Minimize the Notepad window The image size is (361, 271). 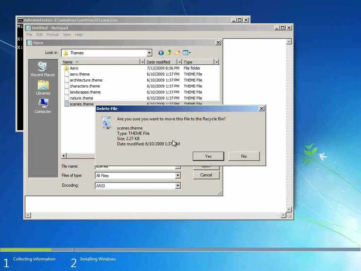coord(277,28)
